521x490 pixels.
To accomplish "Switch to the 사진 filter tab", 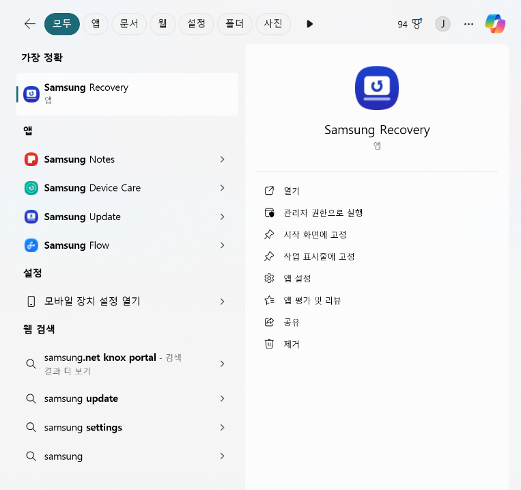I will click(273, 24).
